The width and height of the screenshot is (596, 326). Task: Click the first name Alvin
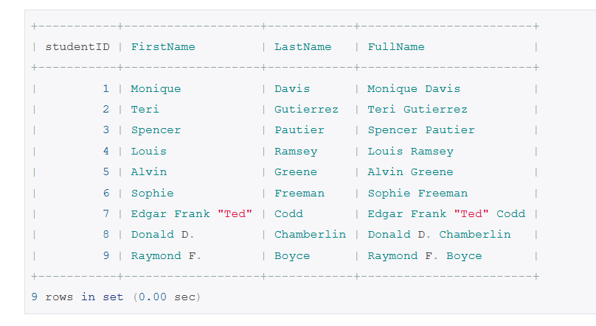click(x=148, y=172)
